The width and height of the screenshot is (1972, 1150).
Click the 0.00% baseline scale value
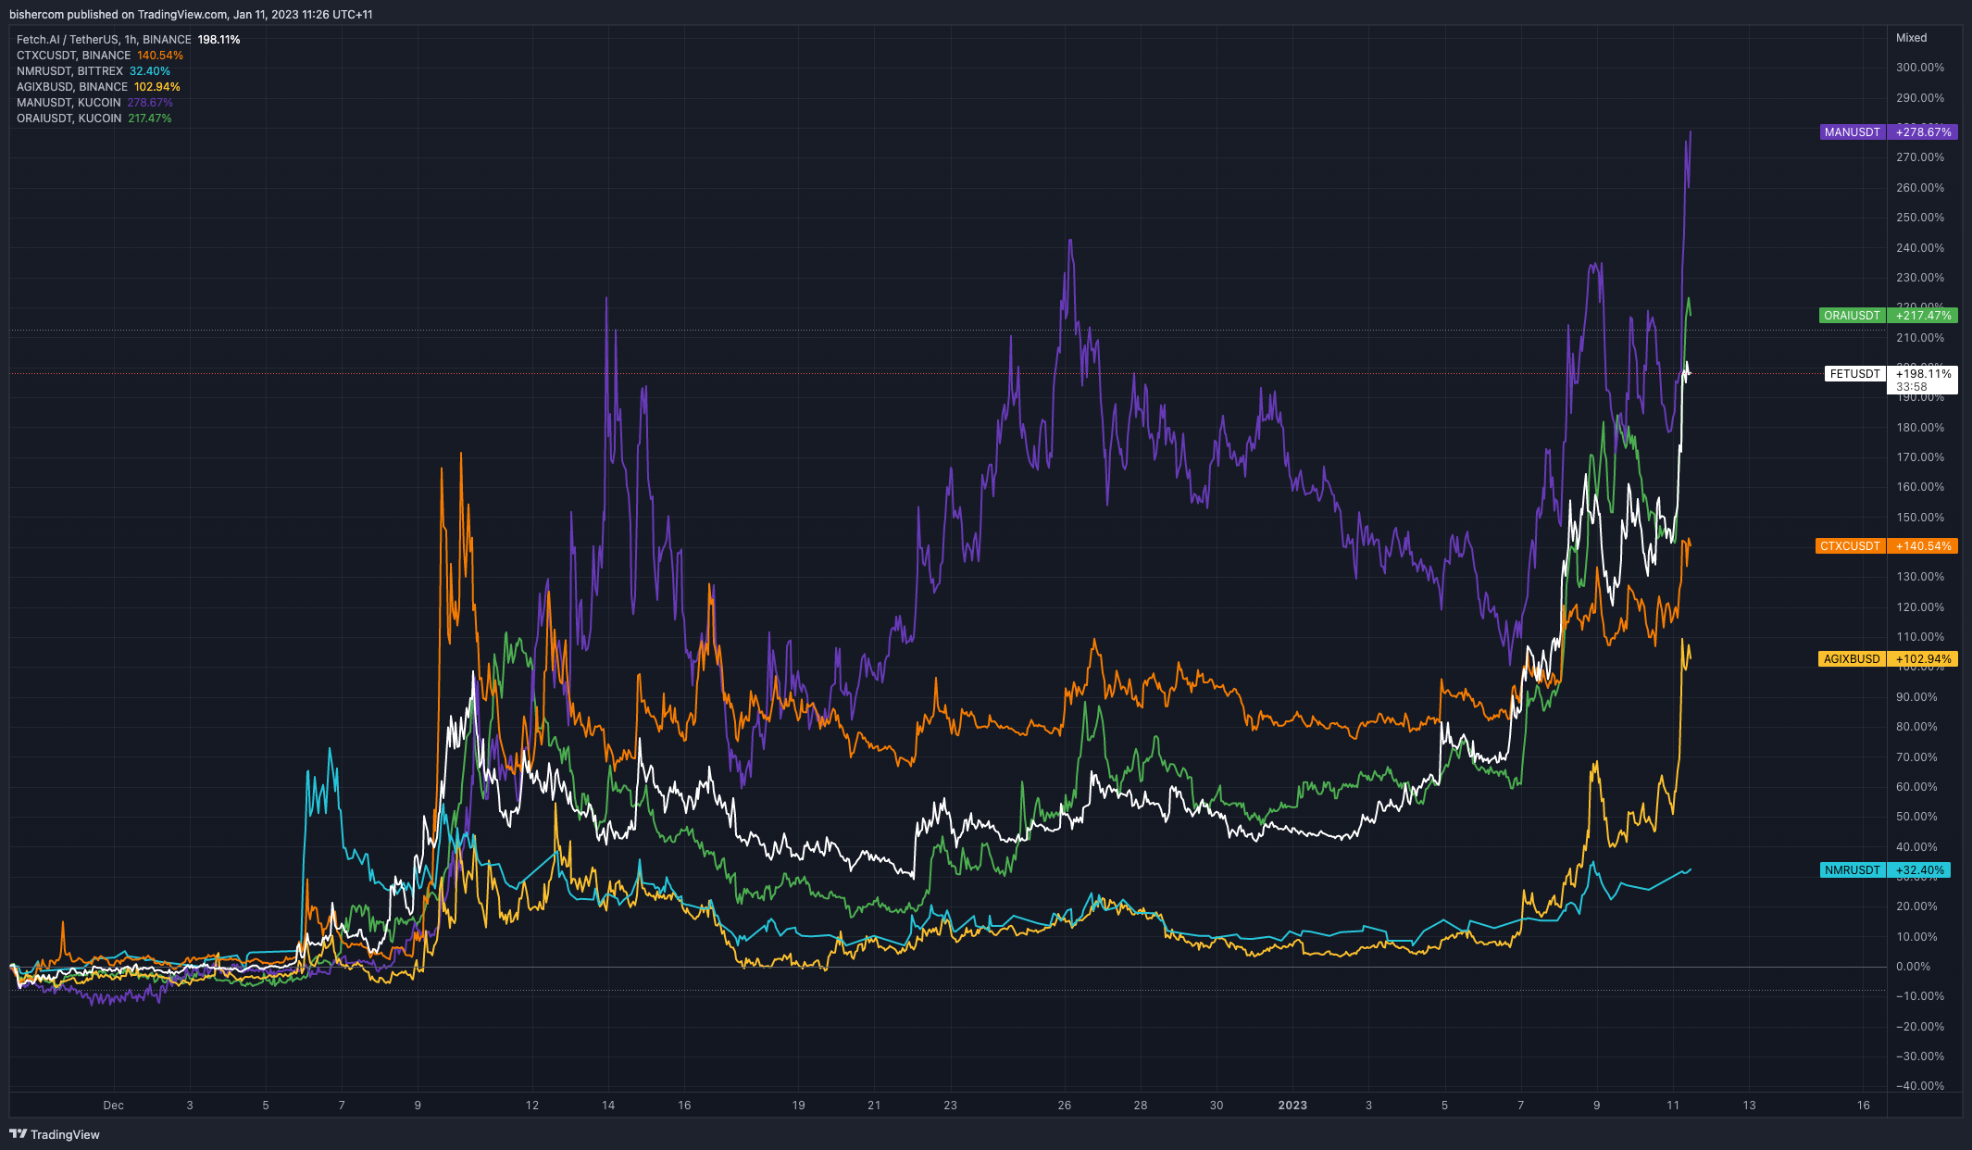[x=1914, y=967]
